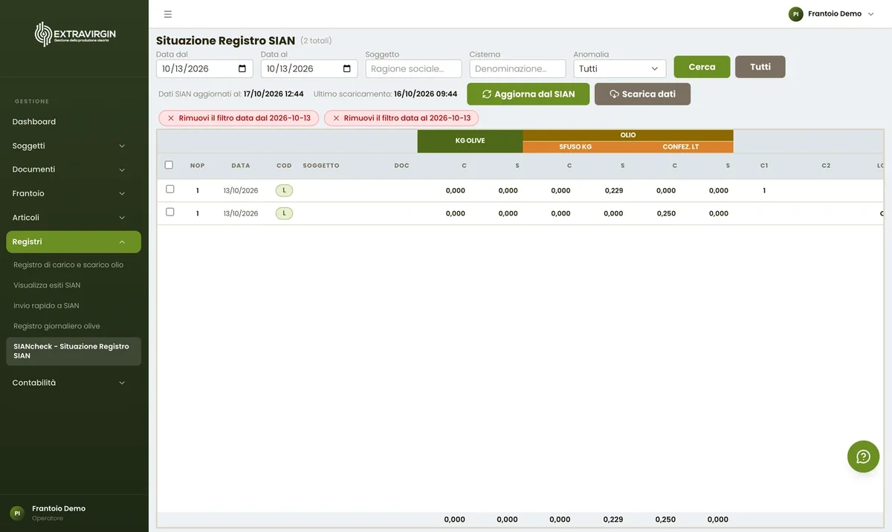Image resolution: width=892 pixels, height=532 pixels.
Task: Collapse the Registri sidebar section
Action: [x=74, y=241]
